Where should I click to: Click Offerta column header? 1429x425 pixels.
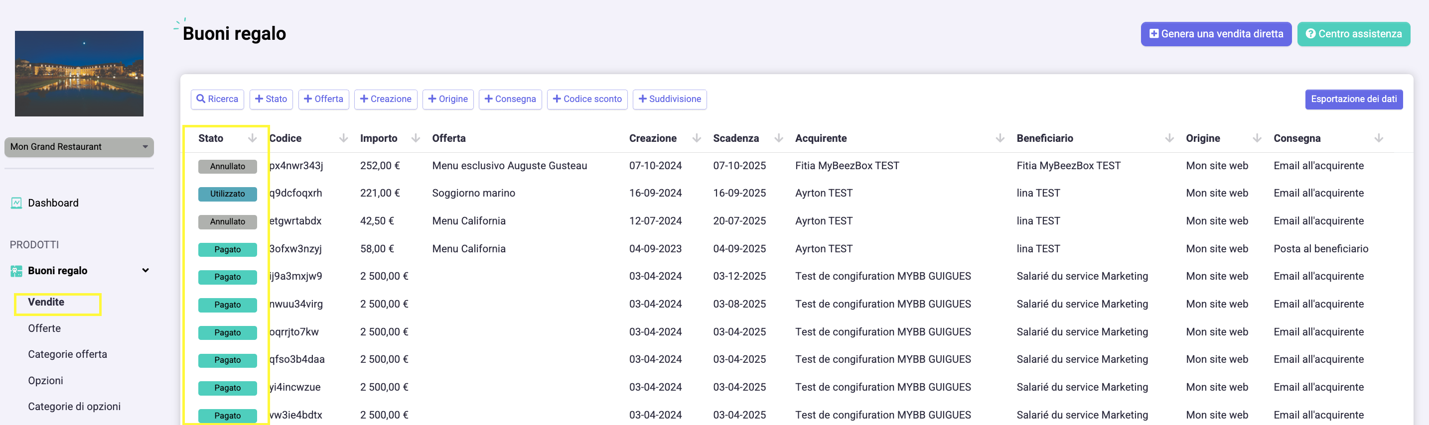pos(449,138)
